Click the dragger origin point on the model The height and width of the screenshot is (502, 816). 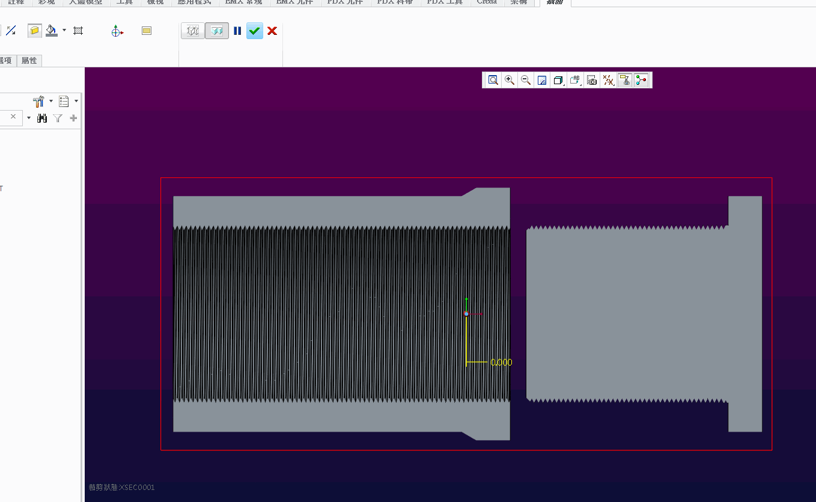[466, 314]
